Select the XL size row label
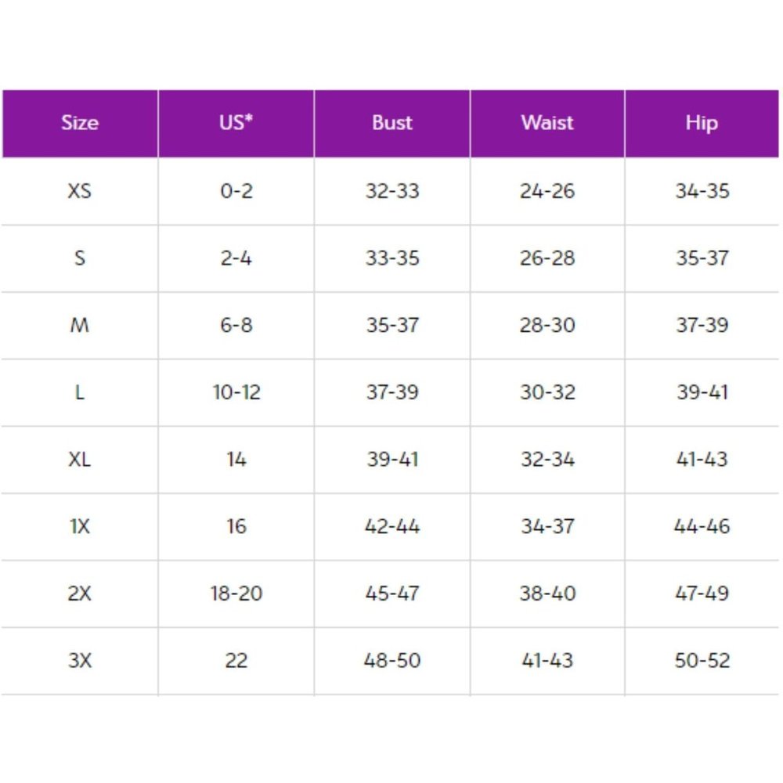 (80, 459)
